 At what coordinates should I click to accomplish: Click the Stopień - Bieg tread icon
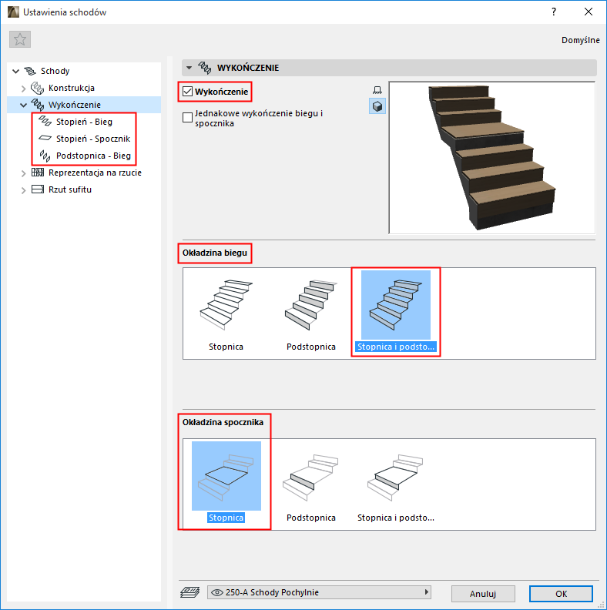click(x=45, y=122)
